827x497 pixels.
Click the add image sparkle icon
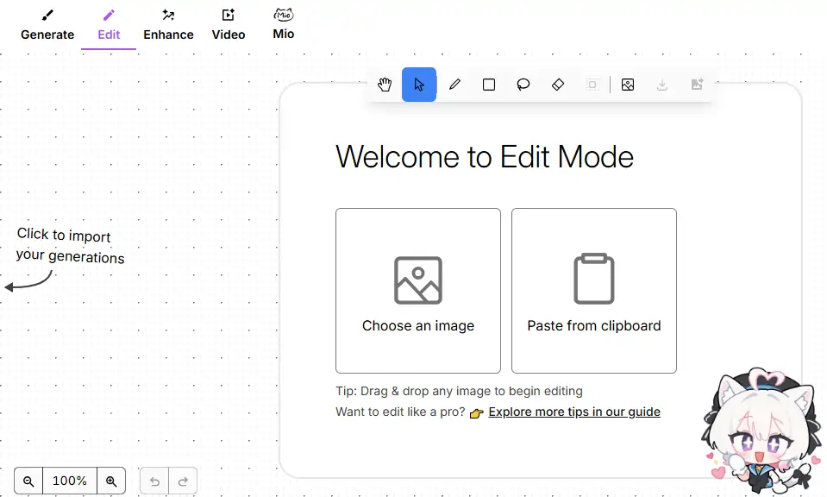697,85
